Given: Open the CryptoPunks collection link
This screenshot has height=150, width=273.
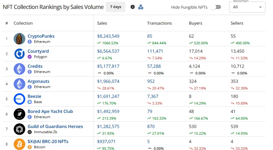Looking at the screenshot, I should 41,36.
